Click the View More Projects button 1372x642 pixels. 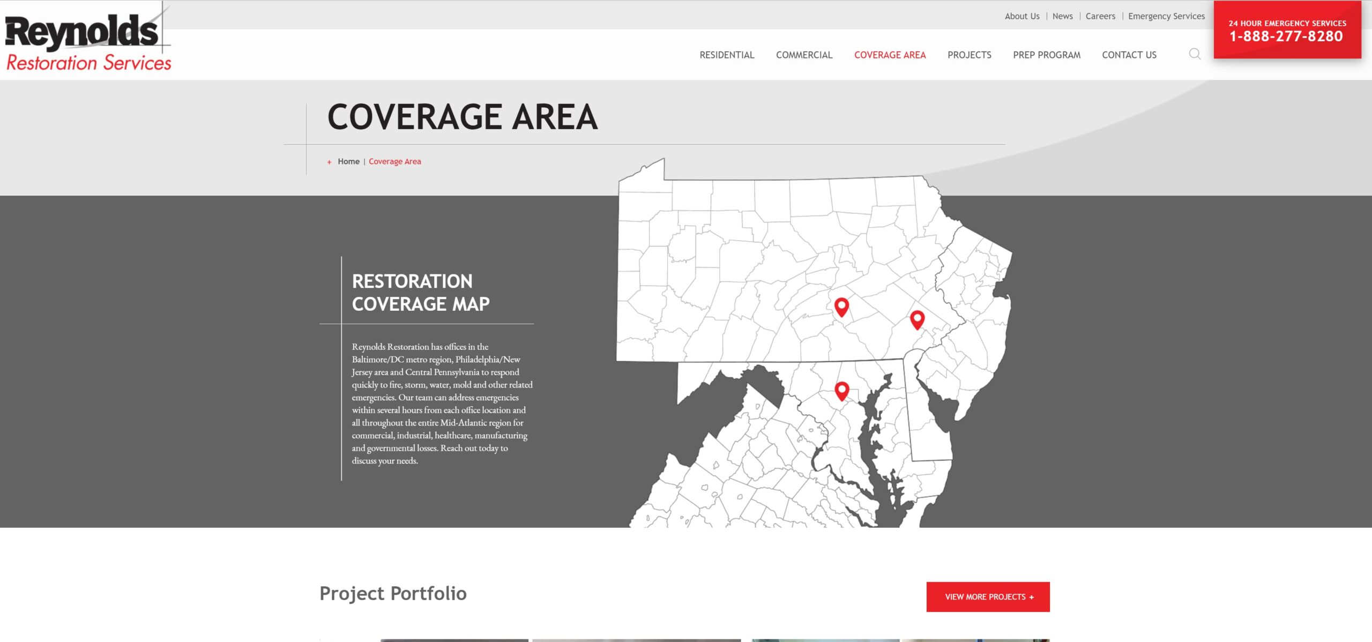[x=988, y=596]
